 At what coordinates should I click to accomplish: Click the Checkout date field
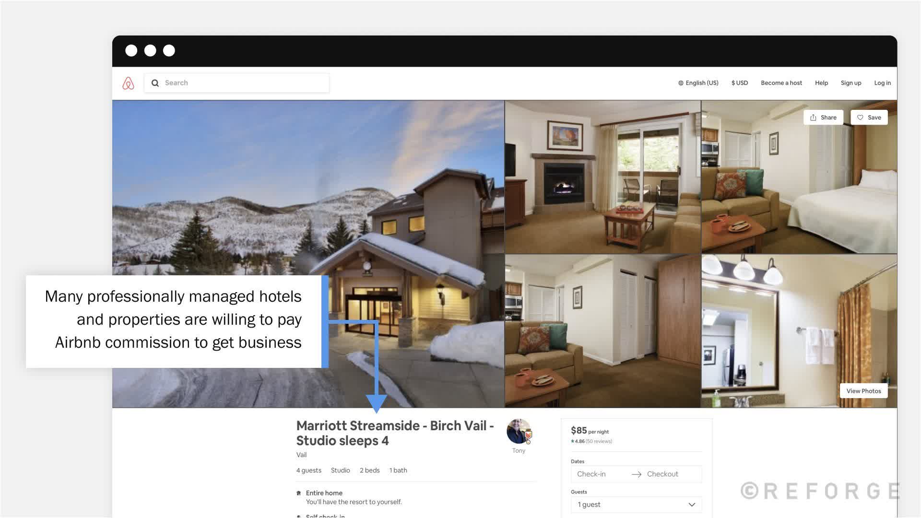[x=662, y=474]
